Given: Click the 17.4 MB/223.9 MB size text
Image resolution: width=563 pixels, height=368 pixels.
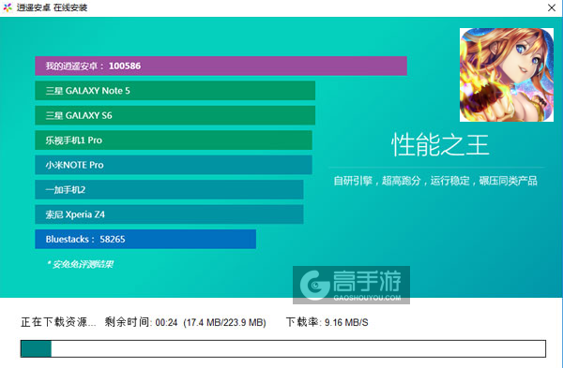Looking at the screenshot, I should pyautogui.click(x=224, y=322).
